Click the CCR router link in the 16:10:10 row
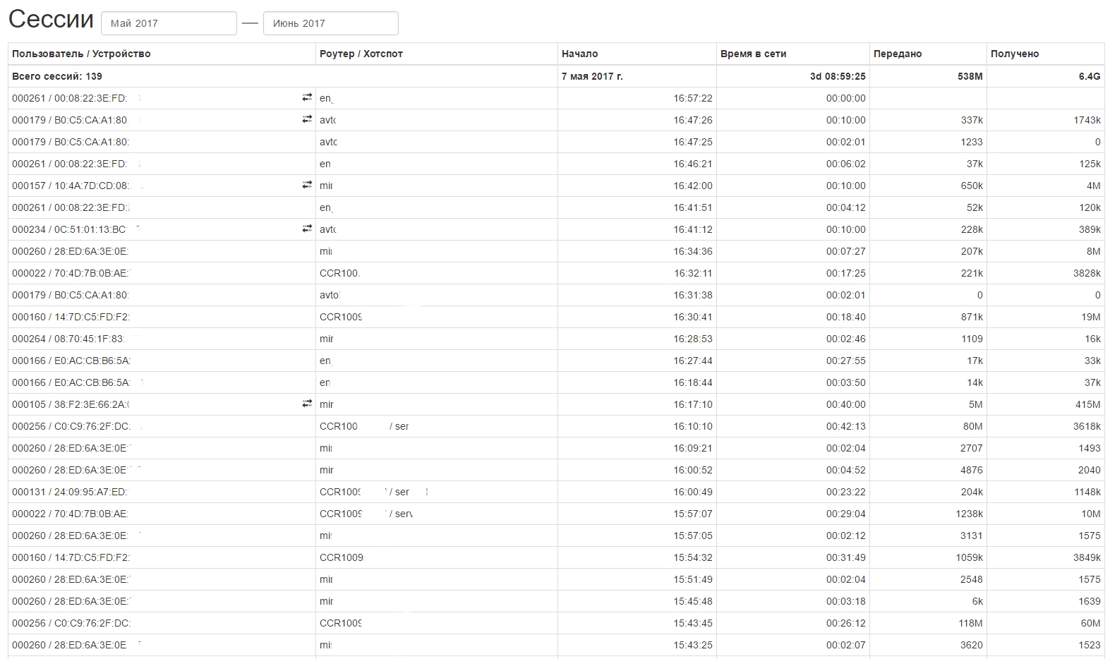 point(339,426)
